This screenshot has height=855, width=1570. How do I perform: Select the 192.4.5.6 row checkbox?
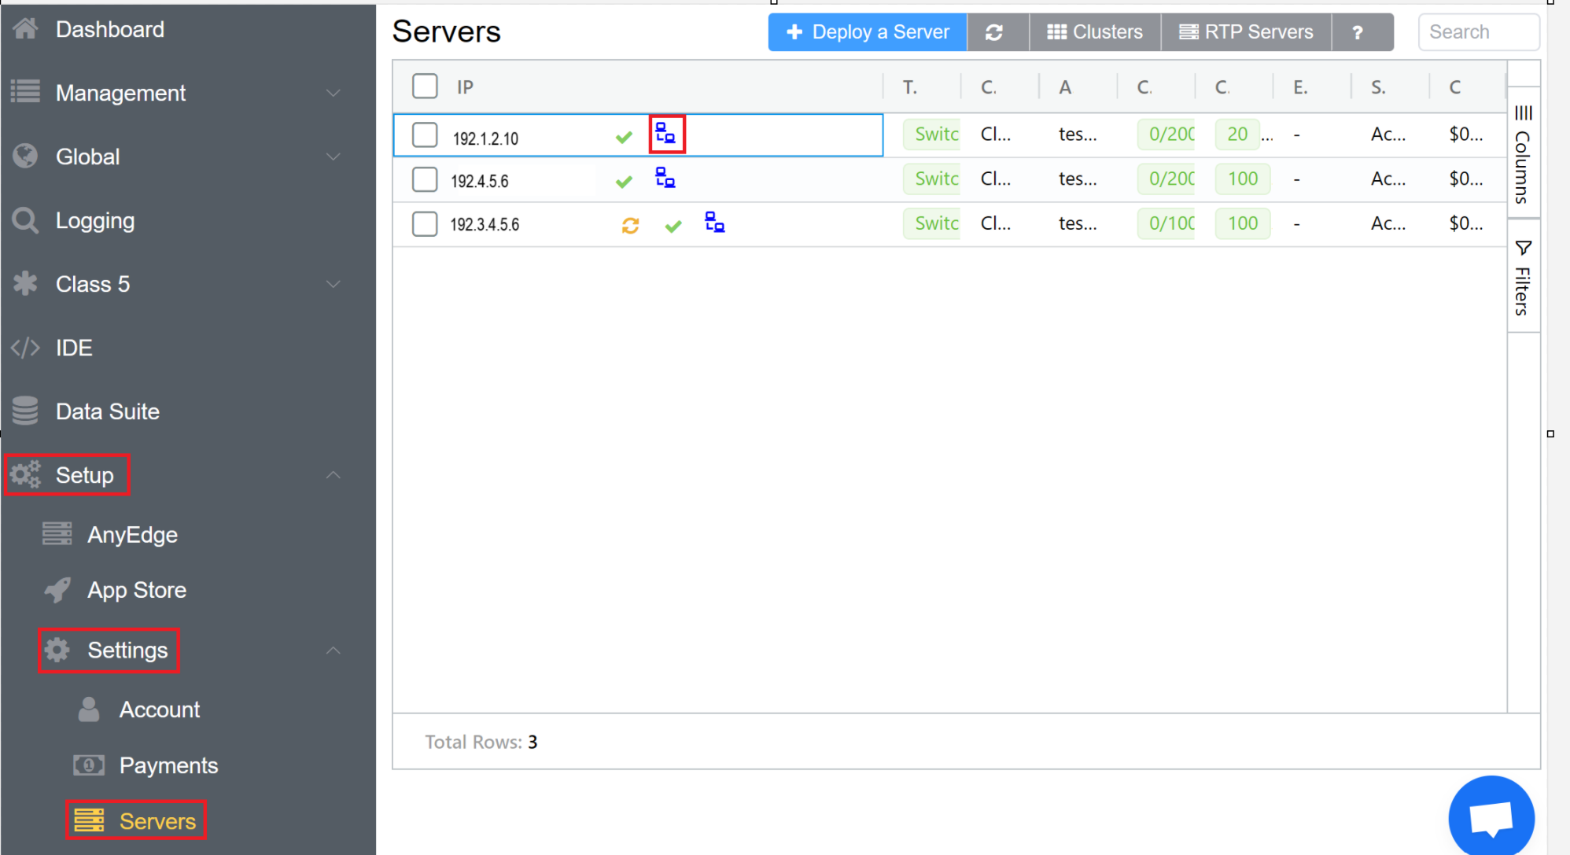425,180
